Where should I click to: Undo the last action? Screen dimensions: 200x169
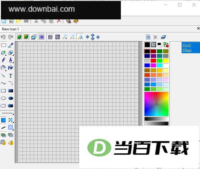[3, 37]
